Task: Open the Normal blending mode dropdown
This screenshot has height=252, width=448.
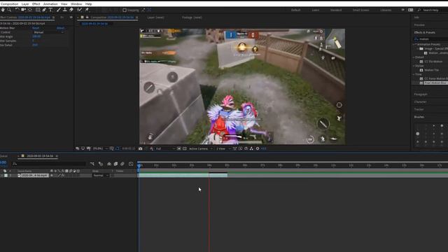Action: pos(101,176)
